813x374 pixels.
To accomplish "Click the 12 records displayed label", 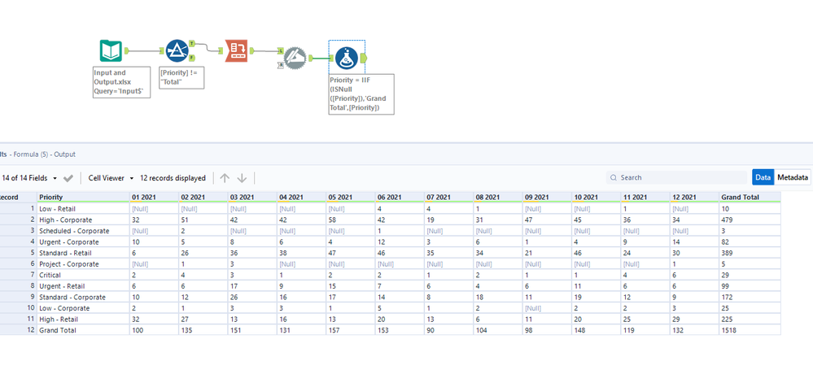I will point(173,178).
